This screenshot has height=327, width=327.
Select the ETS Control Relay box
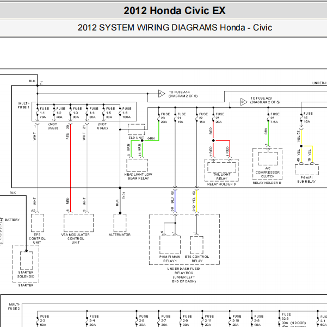197,245
